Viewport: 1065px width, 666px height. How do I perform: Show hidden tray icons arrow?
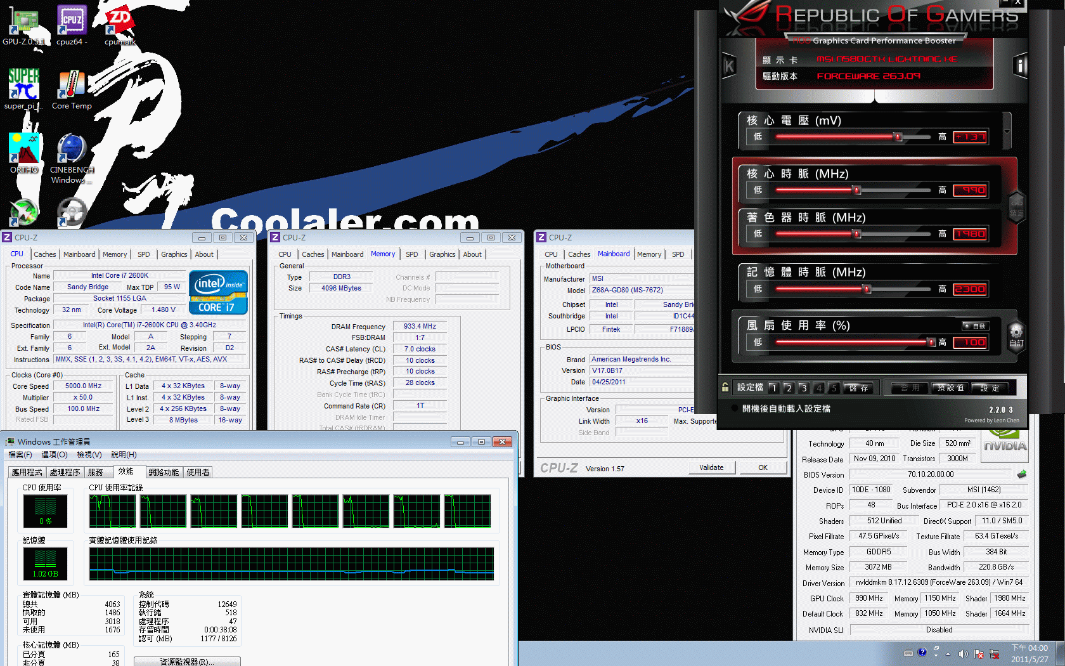click(948, 654)
